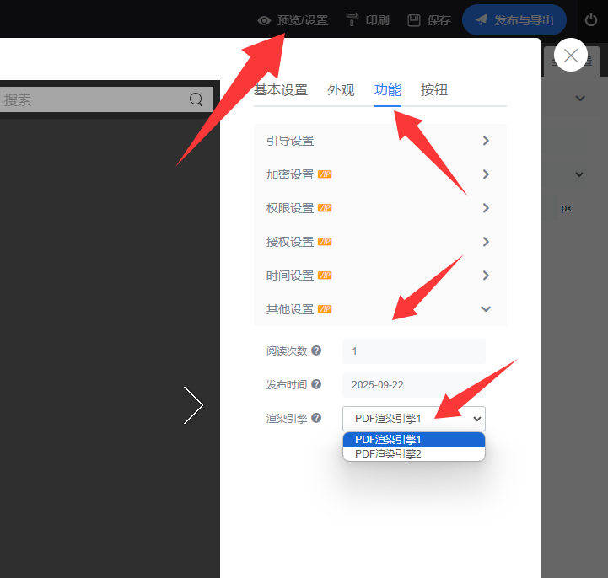Image resolution: width=608 pixels, height=578 pixels.
Task: Expand the 引导设置 section
Action: pos(379,141)
